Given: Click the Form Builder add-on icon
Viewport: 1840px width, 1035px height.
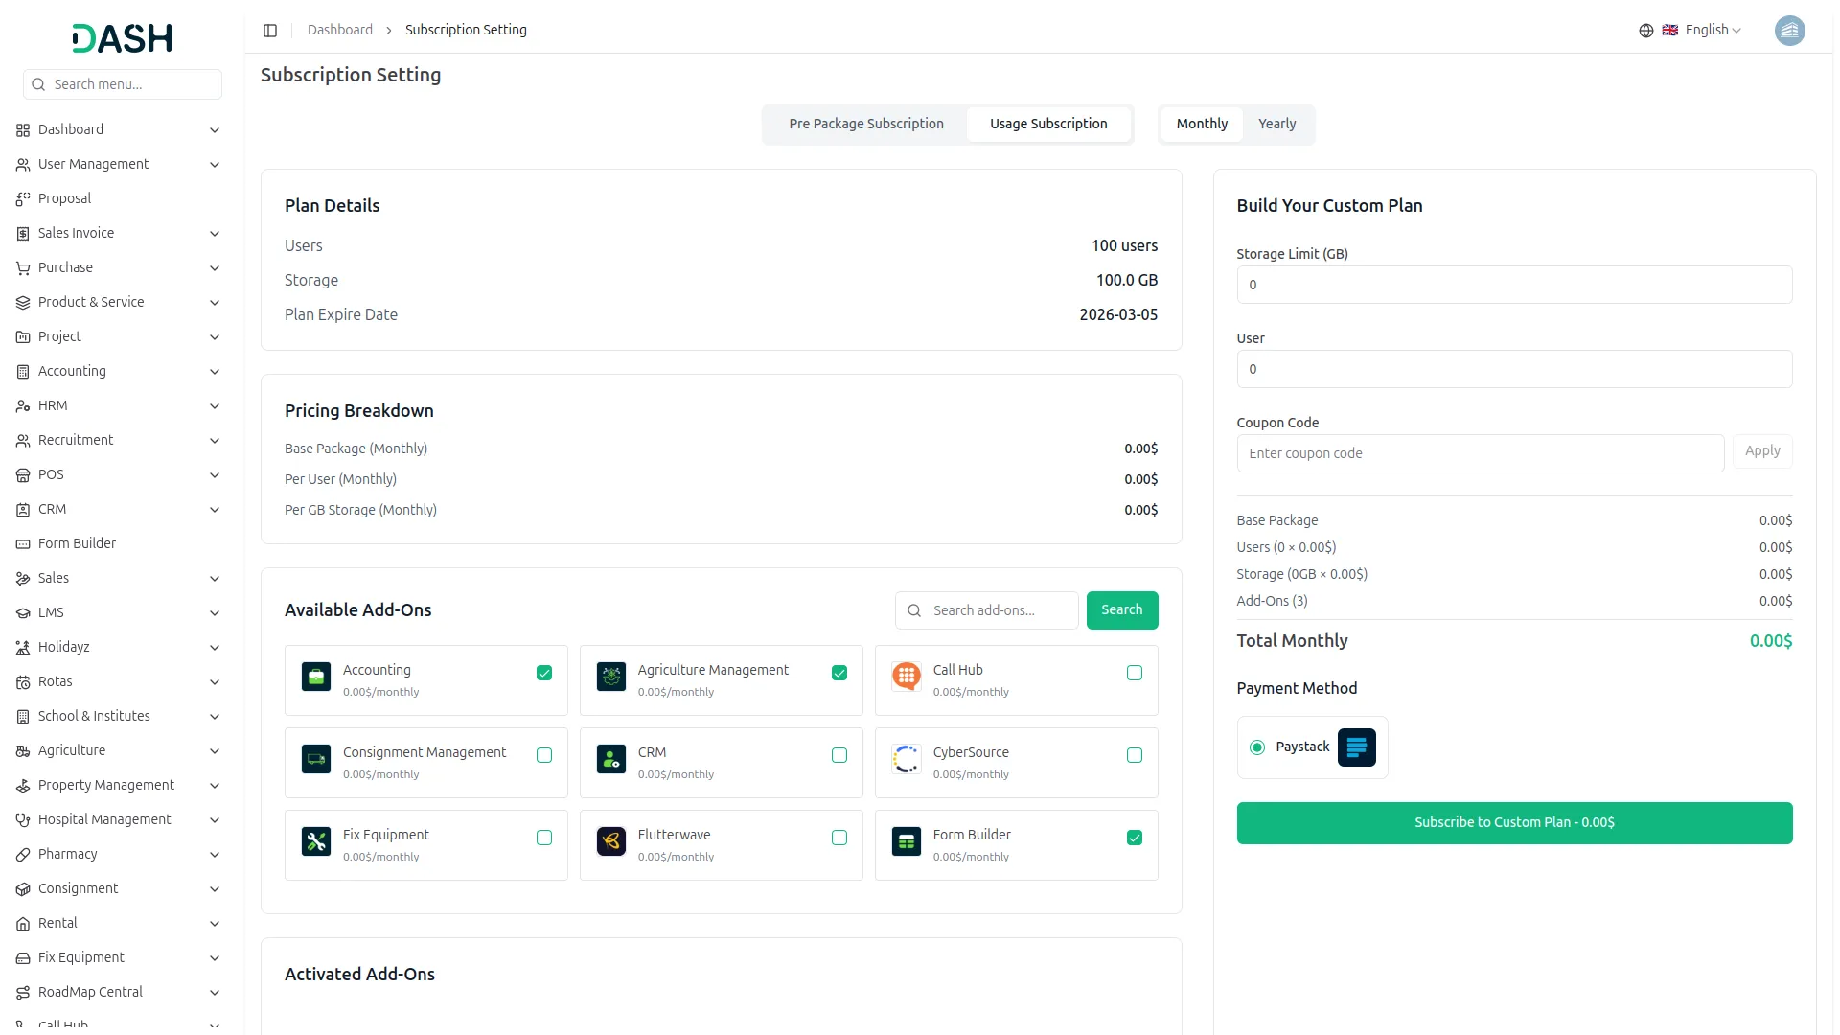Looking at the screenshot, I should pos(907,841).
